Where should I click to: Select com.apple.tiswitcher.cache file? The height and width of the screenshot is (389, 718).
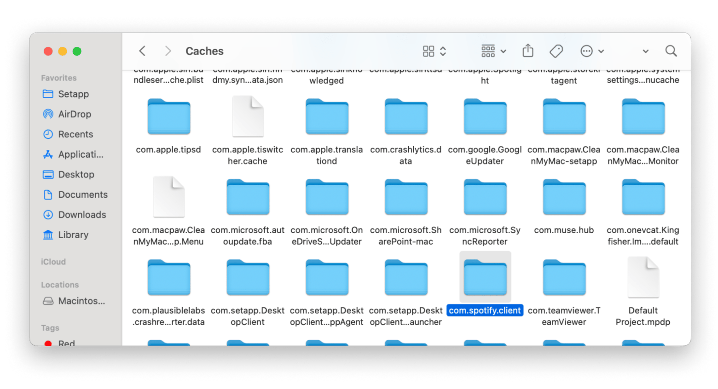point(248,118)
